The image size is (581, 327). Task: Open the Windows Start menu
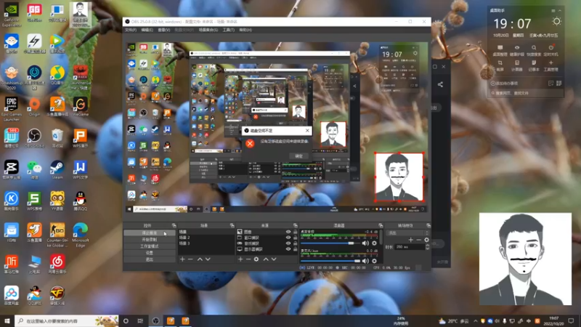(7, 320)
